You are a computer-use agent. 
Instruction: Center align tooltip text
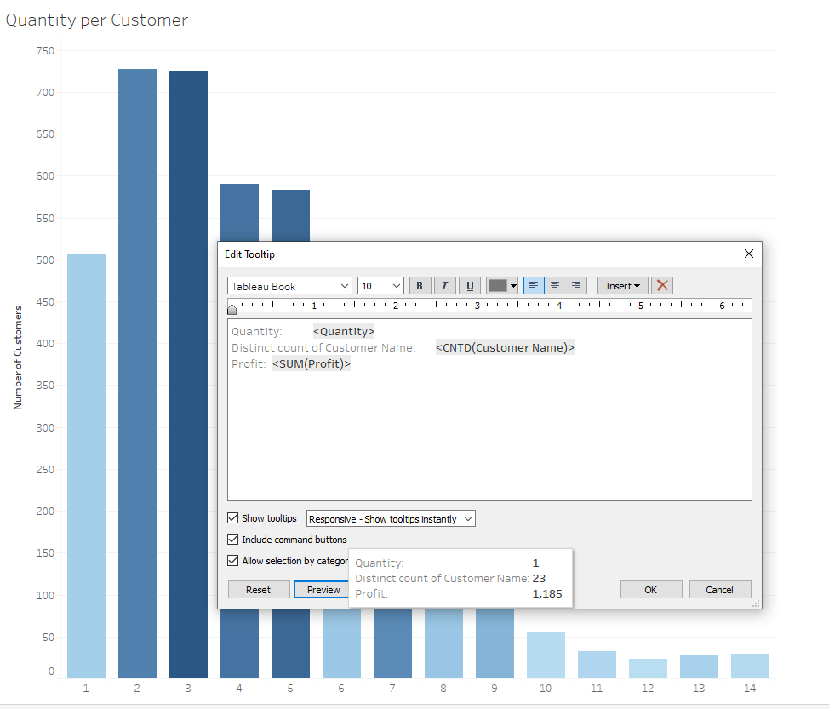[x=555, y=285]
